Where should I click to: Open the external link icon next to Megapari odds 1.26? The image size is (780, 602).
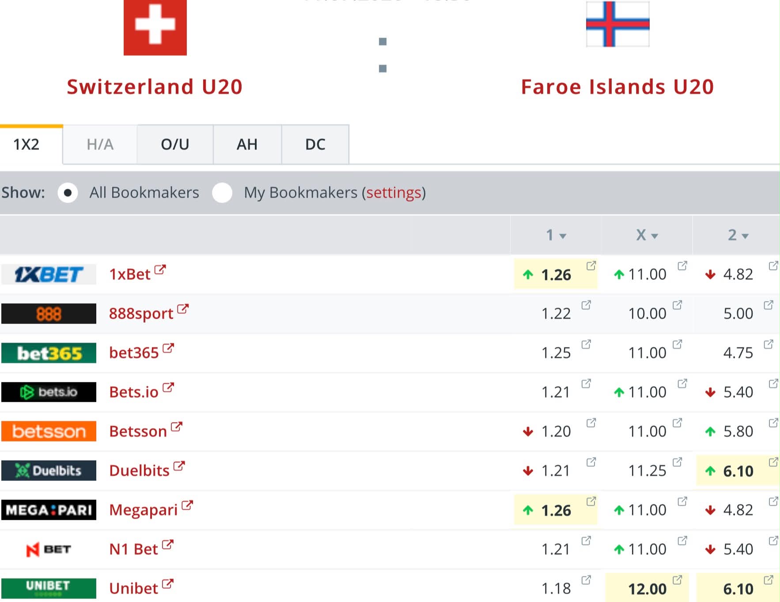tap(591, 501)
